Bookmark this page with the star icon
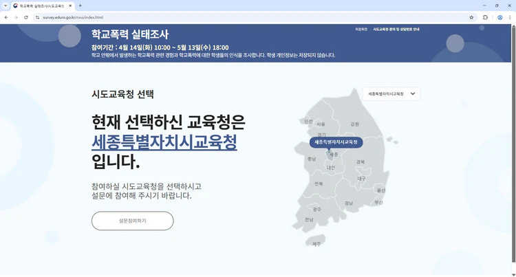 pos(471,17)
